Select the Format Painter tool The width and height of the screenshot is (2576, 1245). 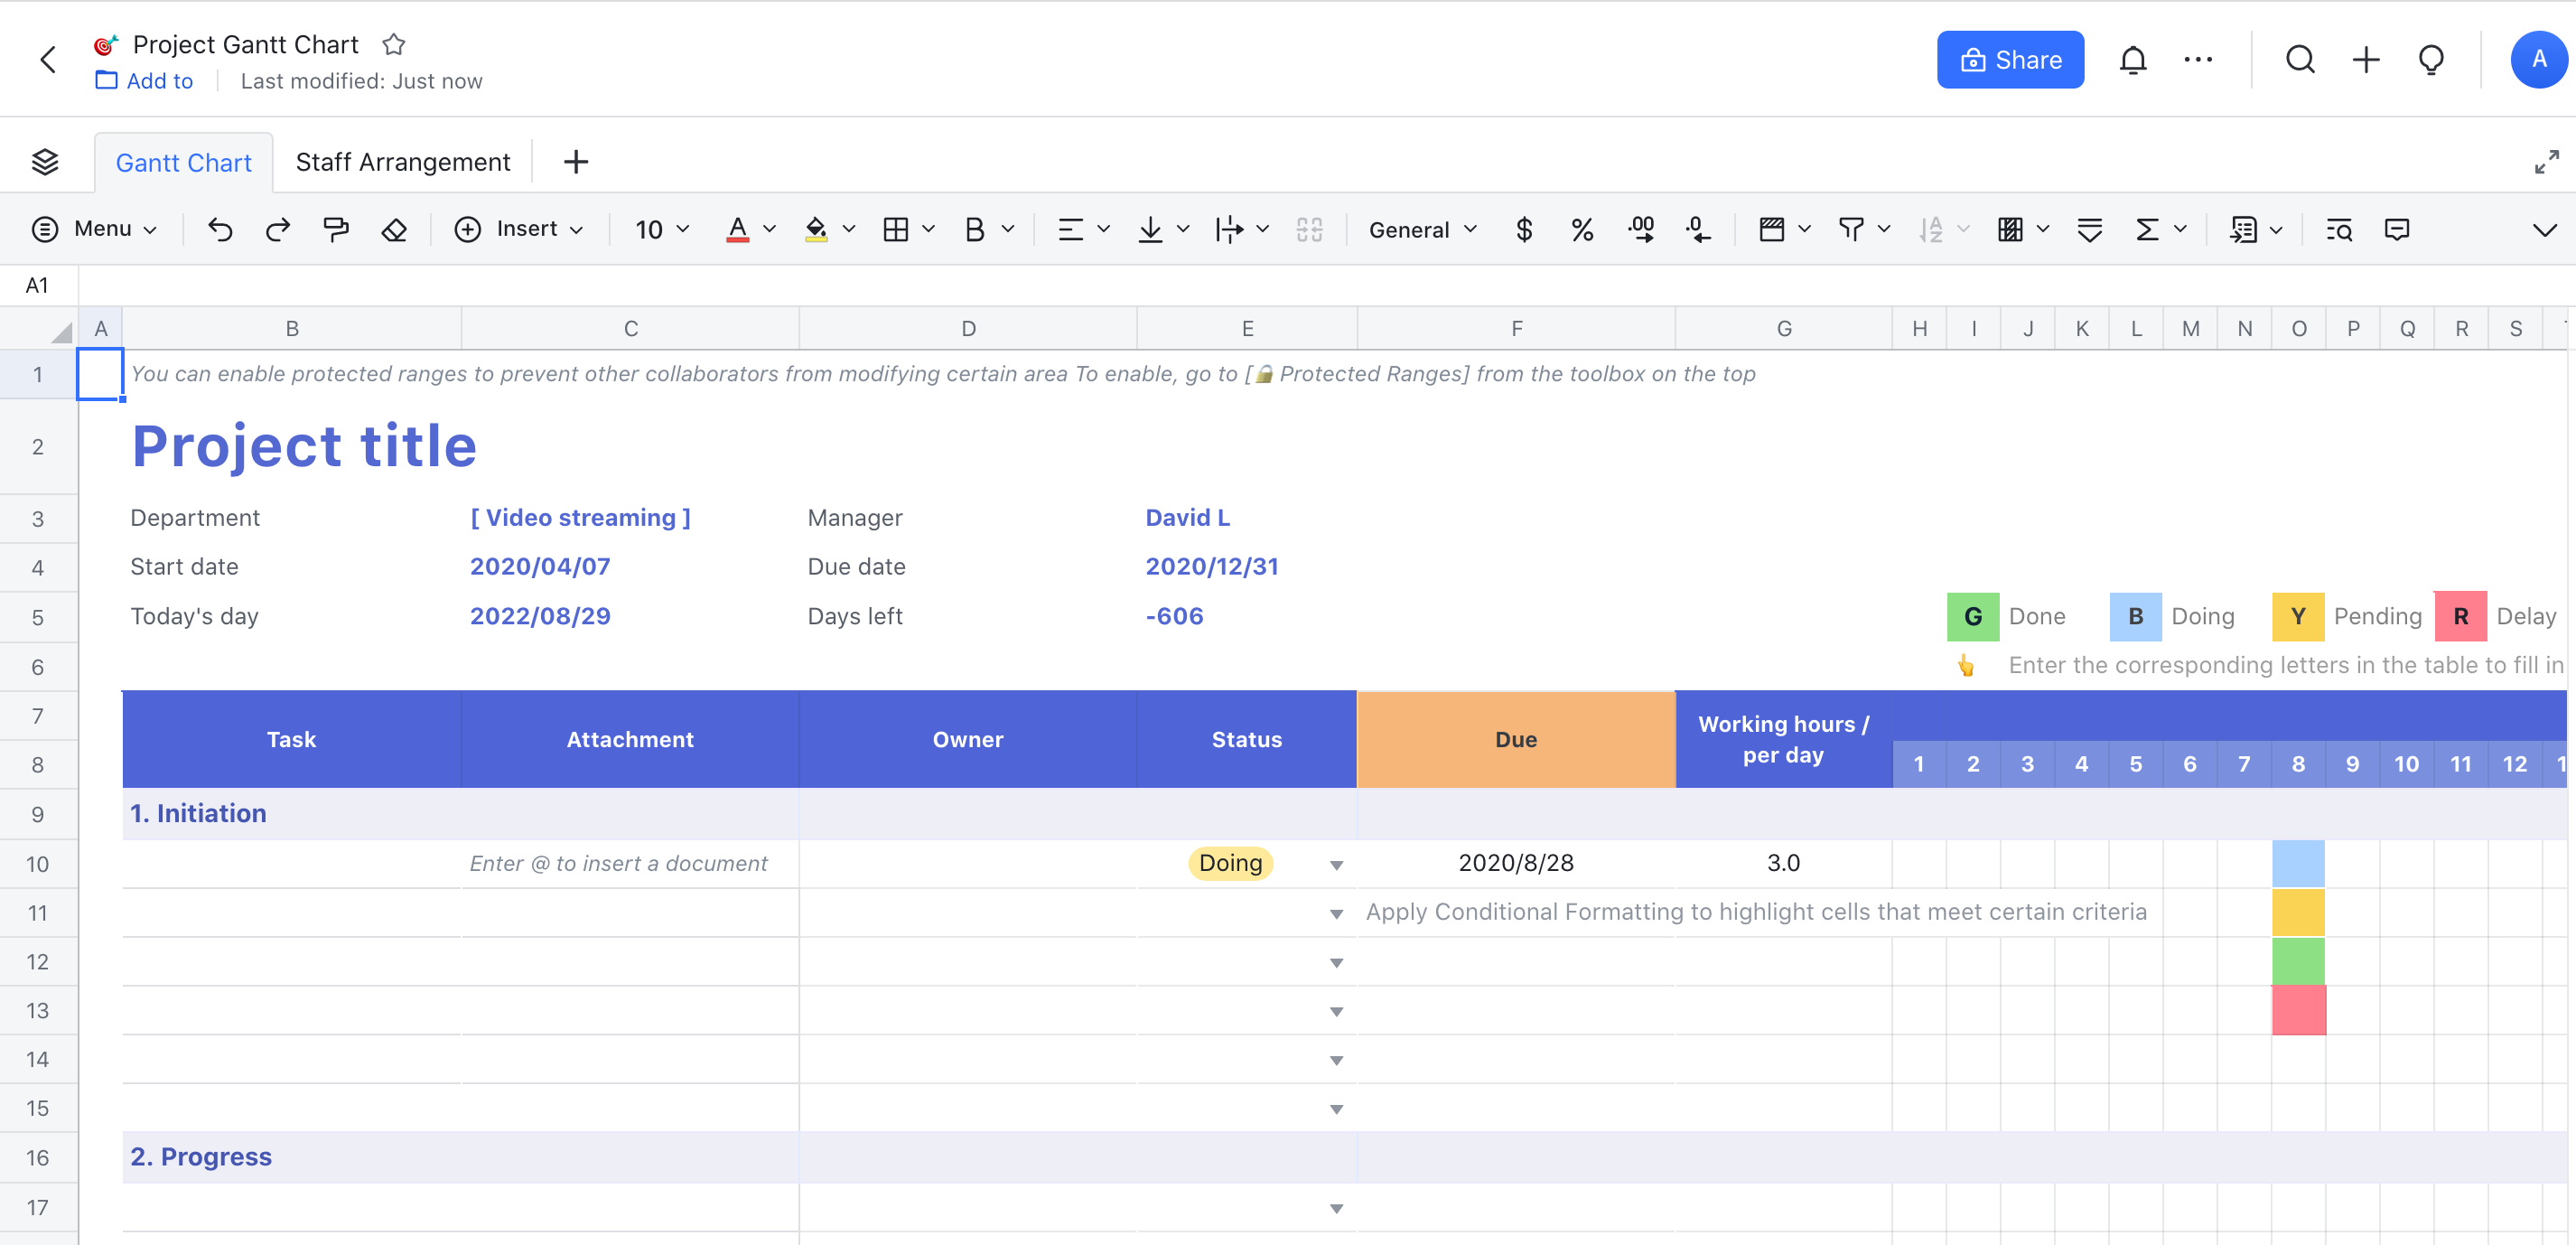click(336, 228)
